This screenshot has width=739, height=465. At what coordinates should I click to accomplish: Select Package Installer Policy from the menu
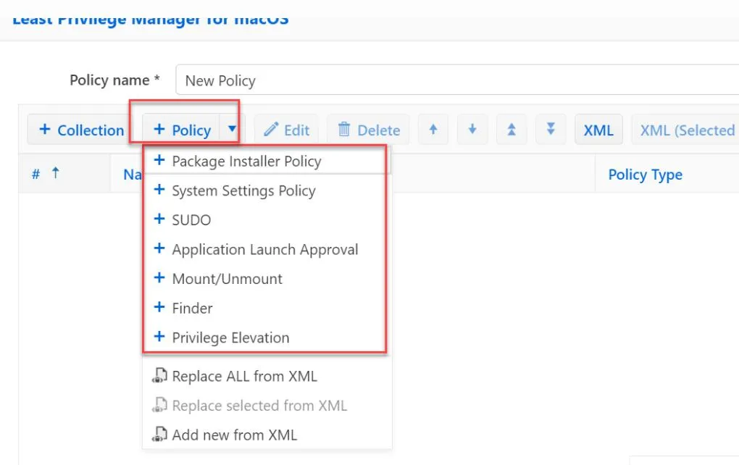coord(246,161)
